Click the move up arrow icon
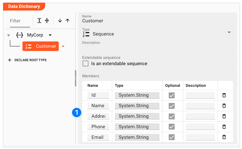Image resolution: width=242 pixels, height=149 pixels. [x=68, y=20]
